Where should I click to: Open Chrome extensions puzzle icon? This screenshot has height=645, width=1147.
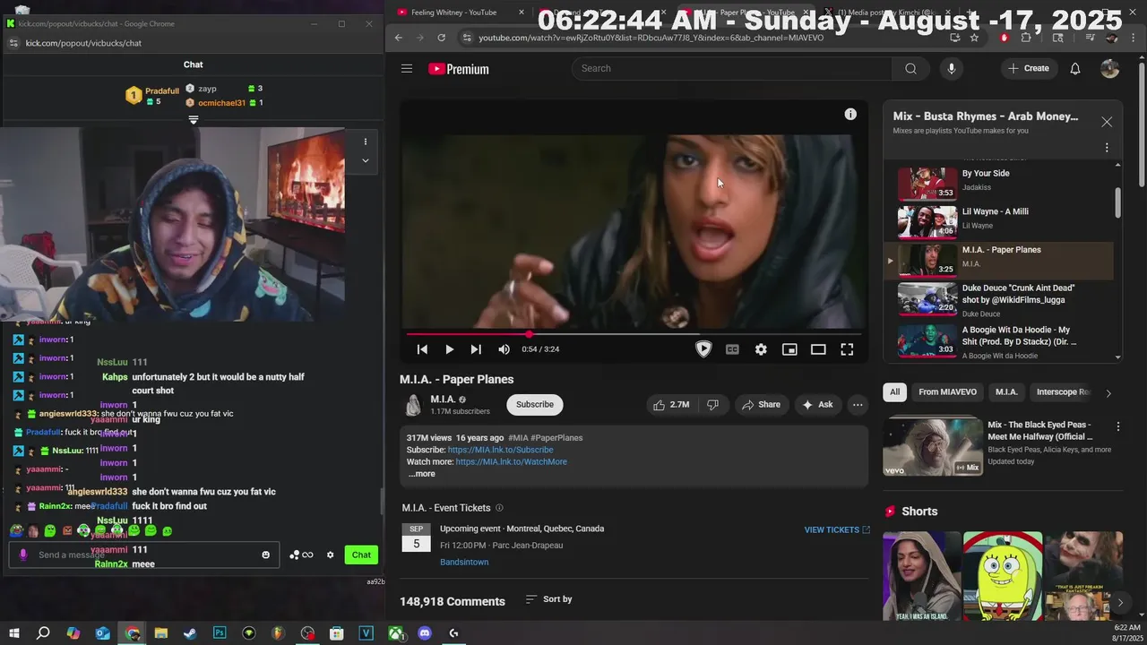[x=1026, y=38]
